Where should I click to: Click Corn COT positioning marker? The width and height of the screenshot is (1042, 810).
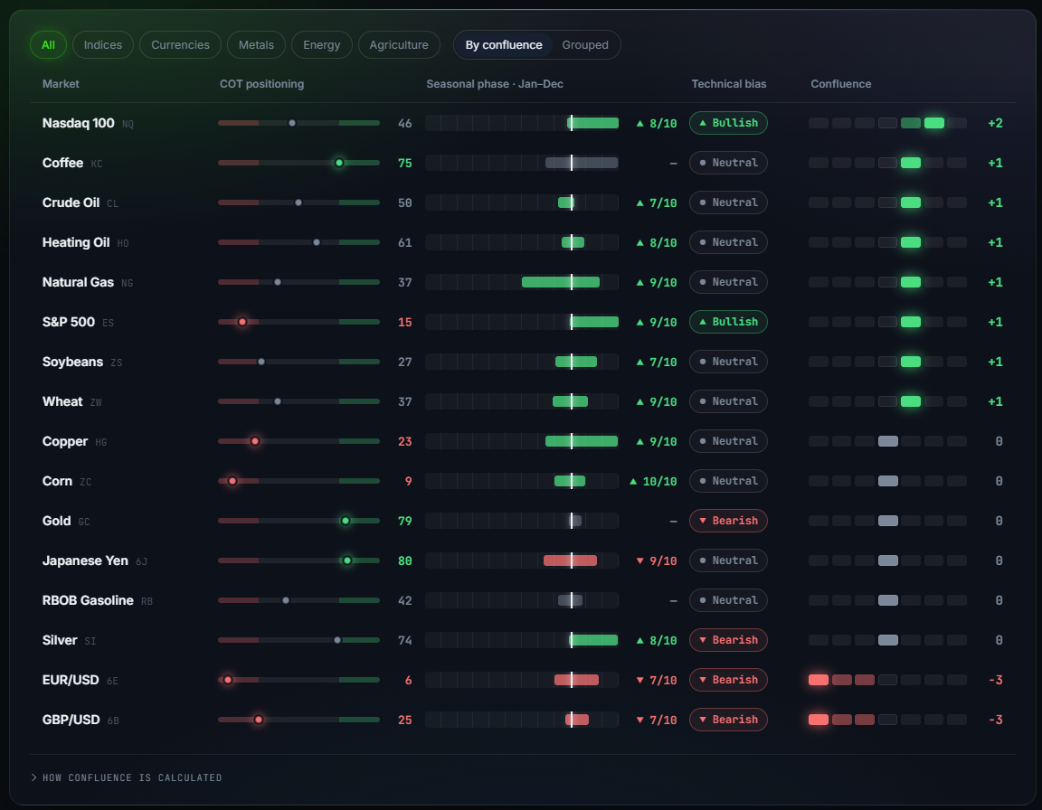(232, 481)
